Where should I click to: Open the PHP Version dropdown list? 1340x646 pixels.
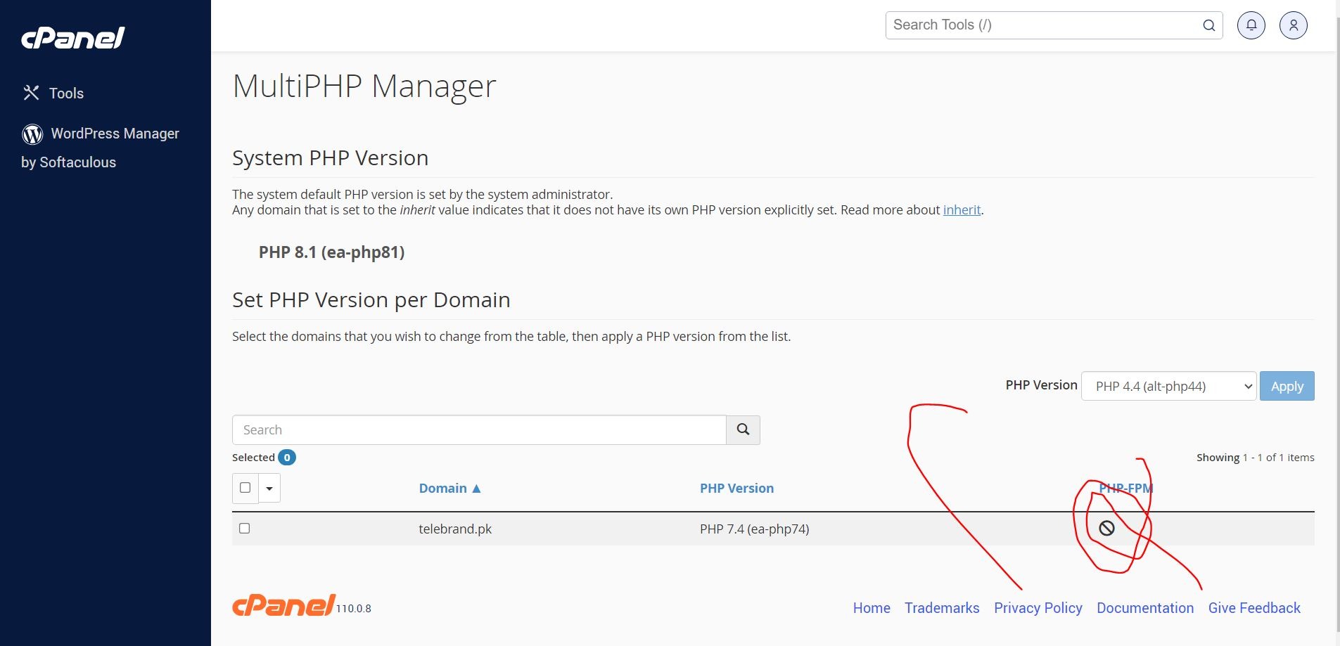coord(1168,386)
